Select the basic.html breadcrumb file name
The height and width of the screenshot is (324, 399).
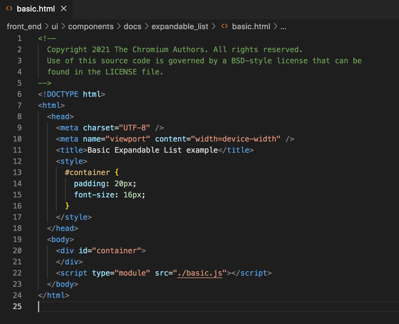click(251, 27)
